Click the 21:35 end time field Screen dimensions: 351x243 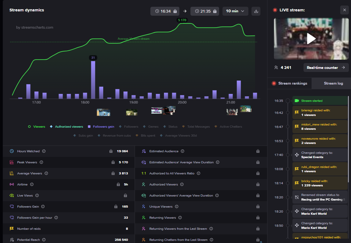click(x=205, y=11)
